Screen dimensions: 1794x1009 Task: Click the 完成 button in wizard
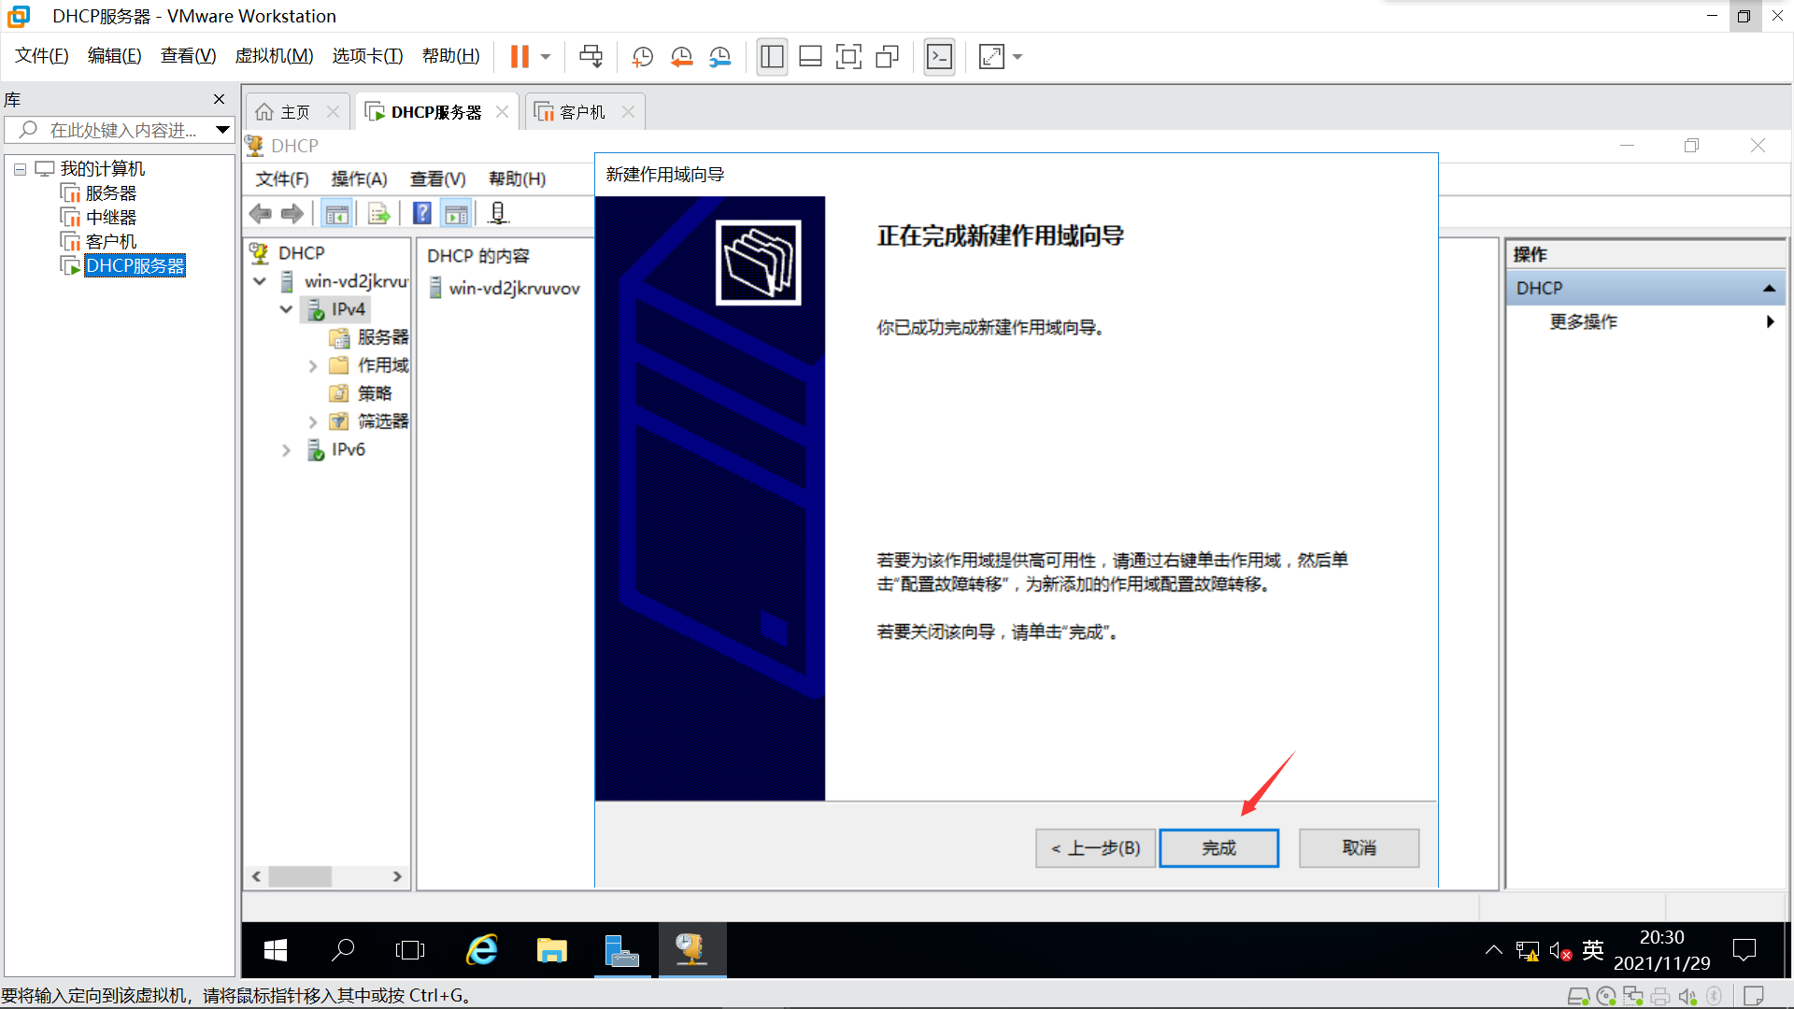(1218, 848)
